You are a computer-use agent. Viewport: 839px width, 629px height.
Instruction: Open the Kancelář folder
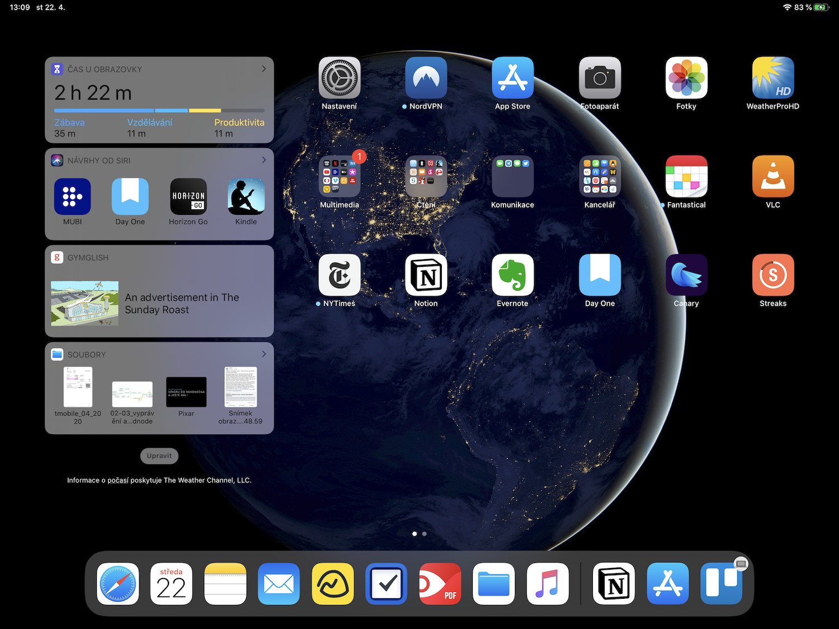coord(600,176)
